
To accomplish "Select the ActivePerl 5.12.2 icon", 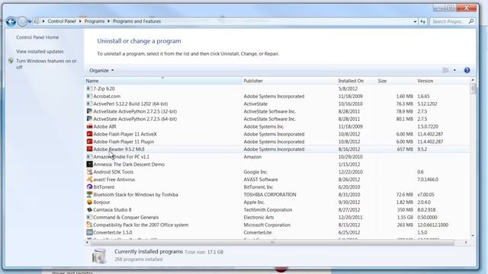I will pyautogui.click(x=89, y=104).
